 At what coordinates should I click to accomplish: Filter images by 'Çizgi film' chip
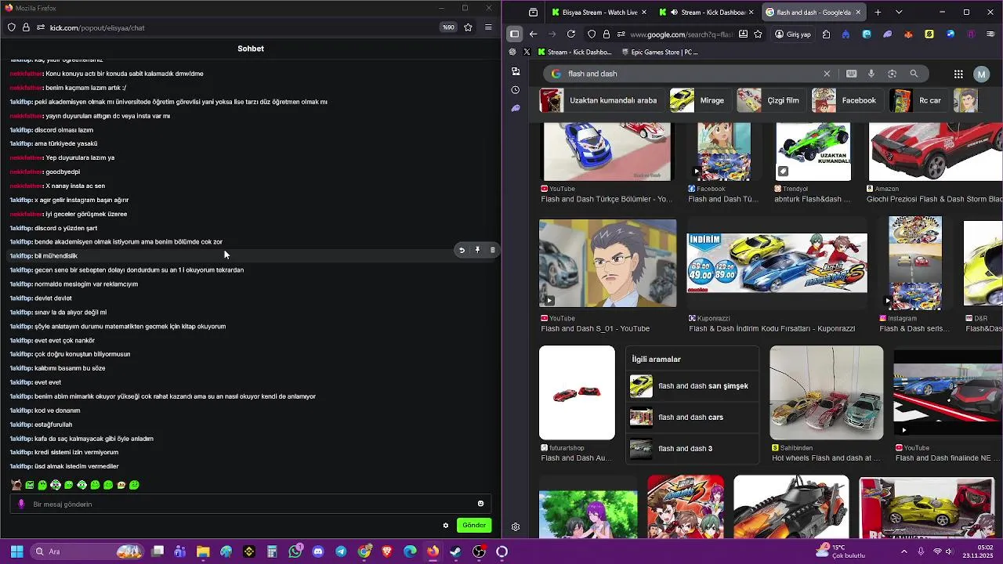click(771, 100)
